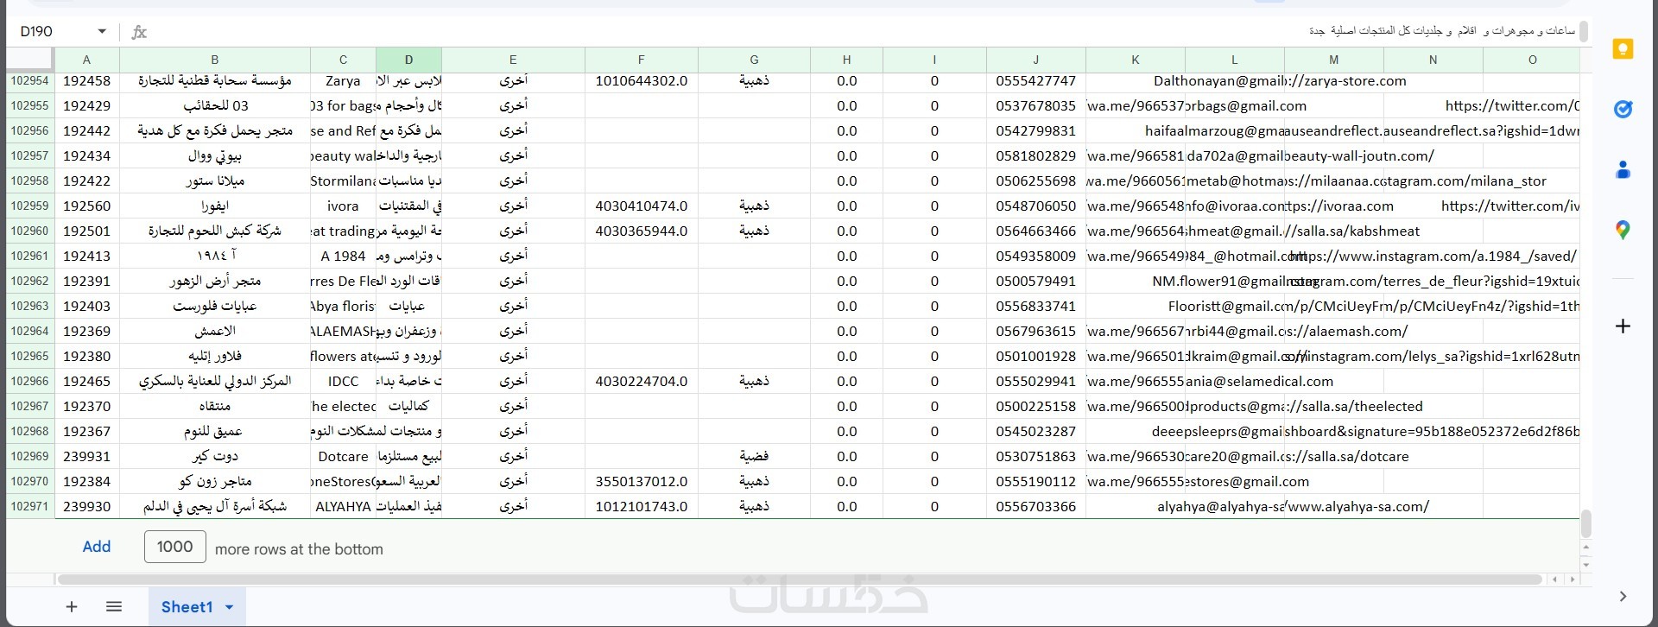The height and width of the screenshot is (627, 1658).
Task: Select row header 102966
Action: [x=30, y=382]
